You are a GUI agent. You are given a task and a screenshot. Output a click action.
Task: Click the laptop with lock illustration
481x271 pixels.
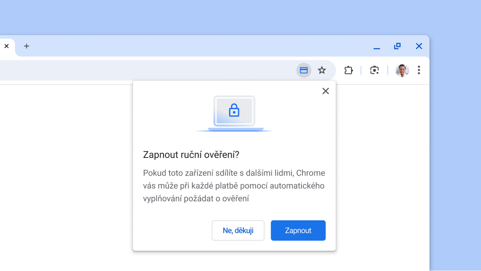[234, 114]
